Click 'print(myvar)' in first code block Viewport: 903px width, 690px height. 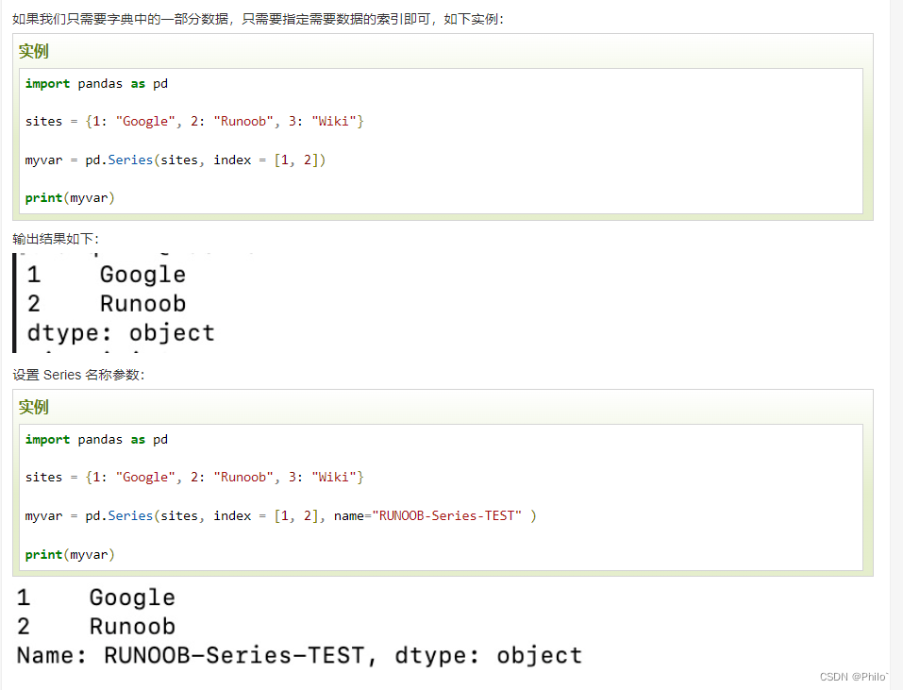point(70,198)
